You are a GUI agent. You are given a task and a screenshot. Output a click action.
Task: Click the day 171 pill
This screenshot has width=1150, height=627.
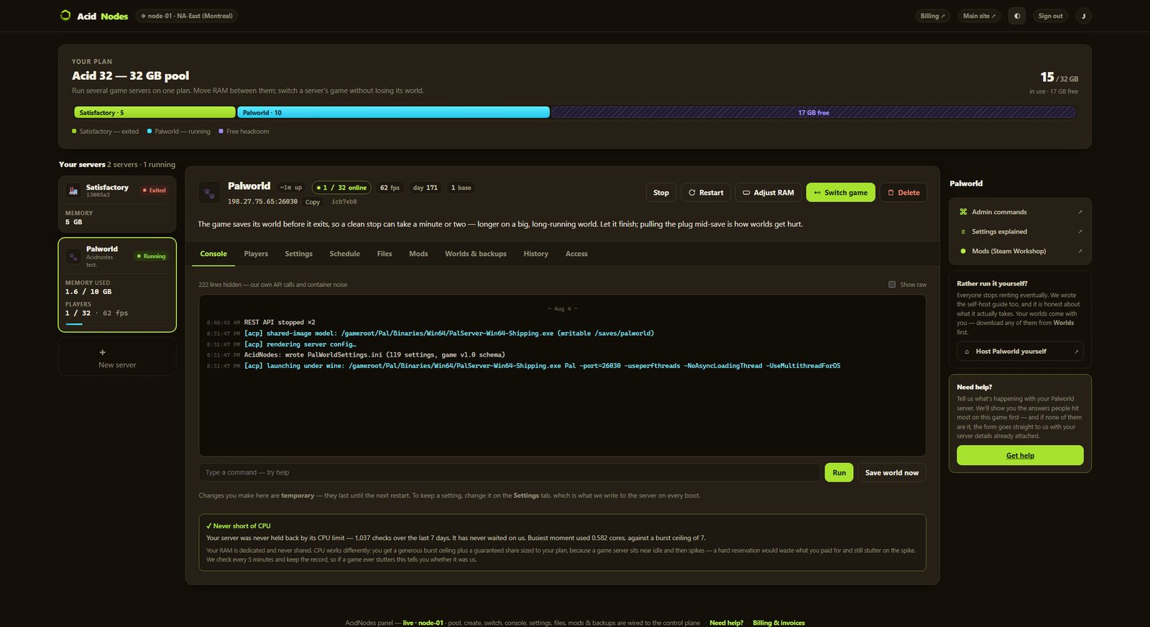coord(425,188)
